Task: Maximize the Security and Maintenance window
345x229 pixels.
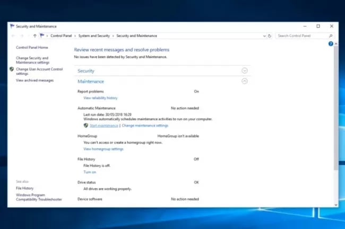Action: [x=318, y=26]
